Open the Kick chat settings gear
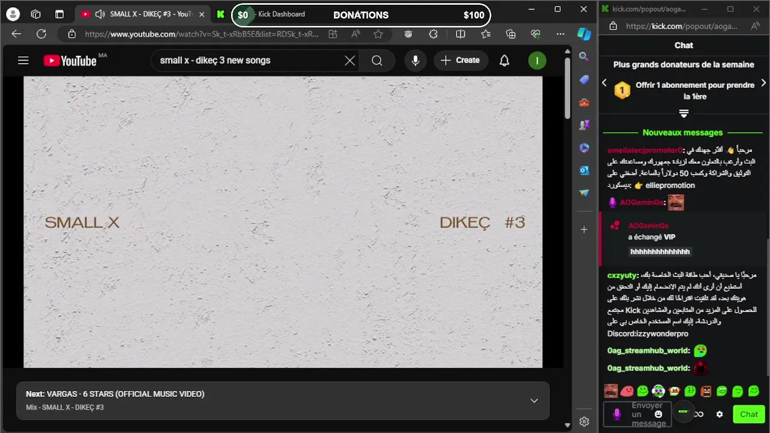The image size is (770, 433). [x=719, y=414]
